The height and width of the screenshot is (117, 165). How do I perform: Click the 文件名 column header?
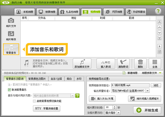point(42,18)
